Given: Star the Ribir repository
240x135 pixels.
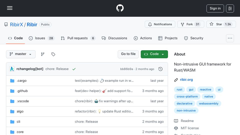Looking at the screenshot, I should tap(221, 24).
